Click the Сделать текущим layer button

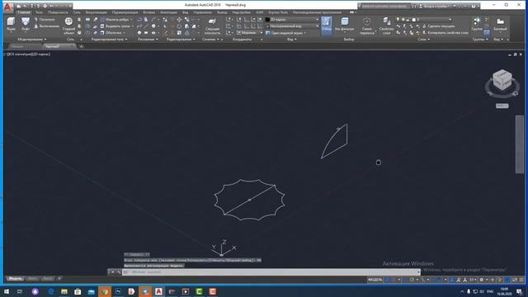pyautogui.click(x=438, y=26)
